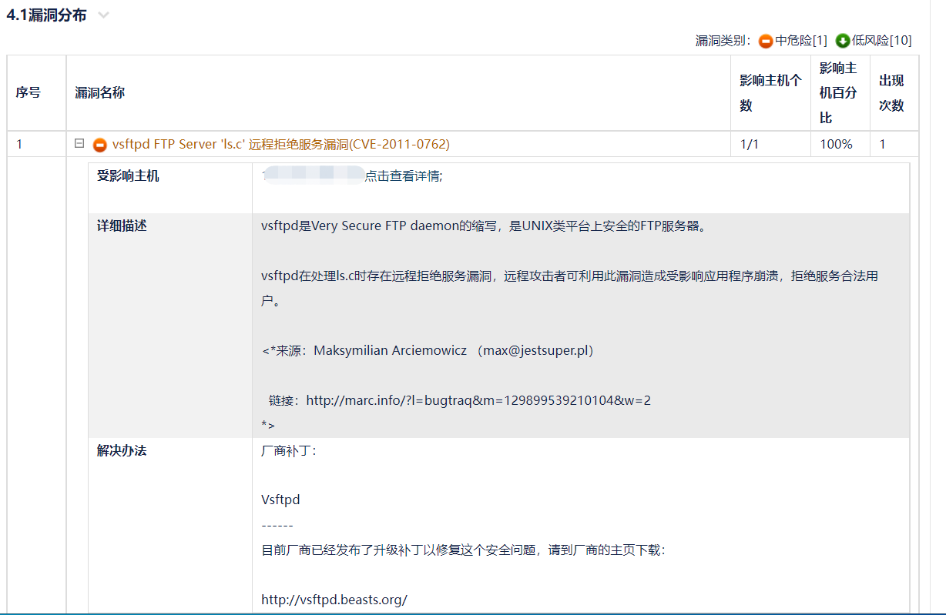
Task: Click the http://vsftpd.beasts.org/ URL text
Action: 334,600
